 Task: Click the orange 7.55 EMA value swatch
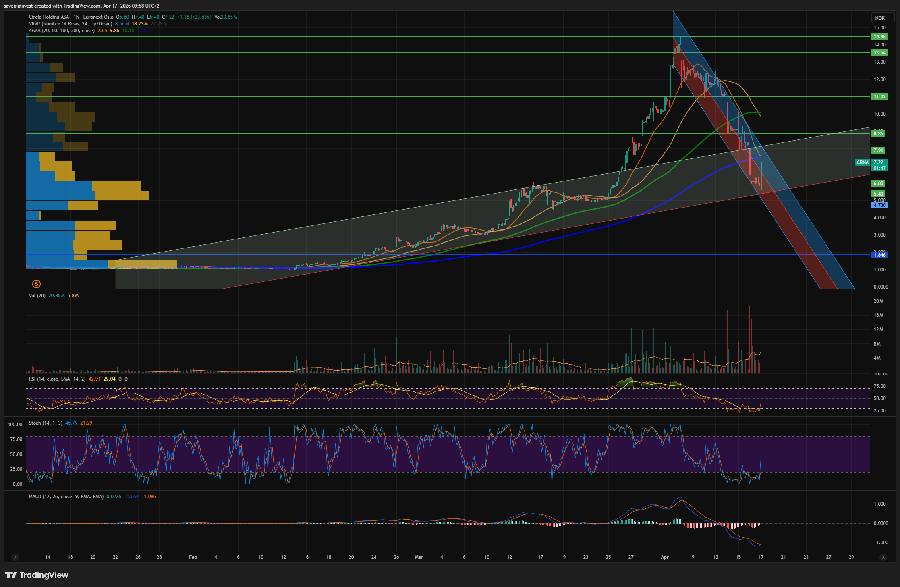coord(102,31)
